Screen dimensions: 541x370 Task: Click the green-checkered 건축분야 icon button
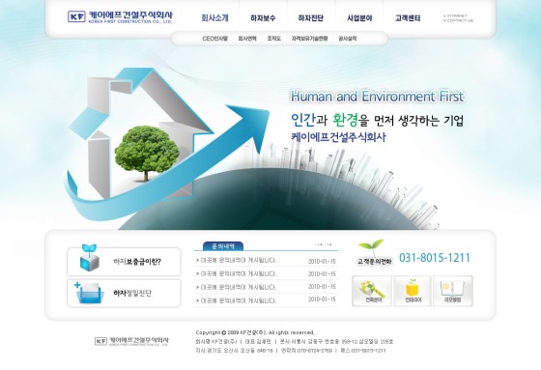pos(372,291)
